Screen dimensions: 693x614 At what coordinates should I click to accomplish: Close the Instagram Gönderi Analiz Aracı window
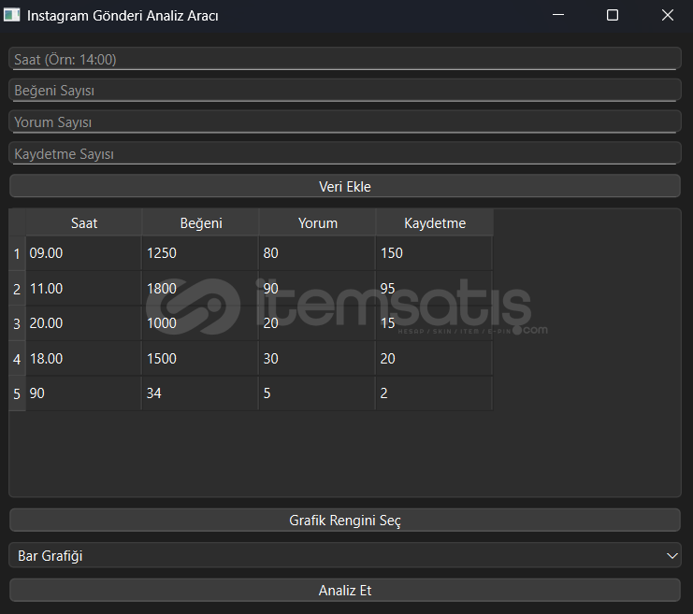[x=668, y=15]
